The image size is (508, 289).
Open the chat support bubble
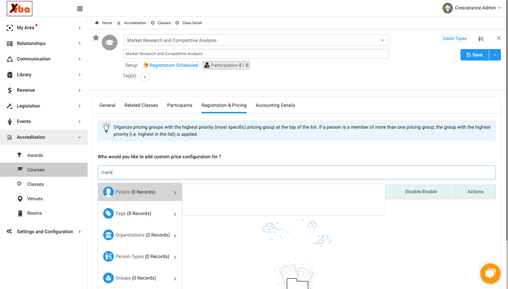pos(490,274)
